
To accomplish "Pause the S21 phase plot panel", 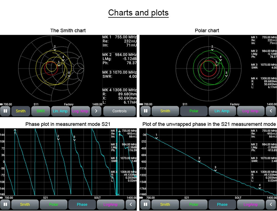I will click(5, 204).
